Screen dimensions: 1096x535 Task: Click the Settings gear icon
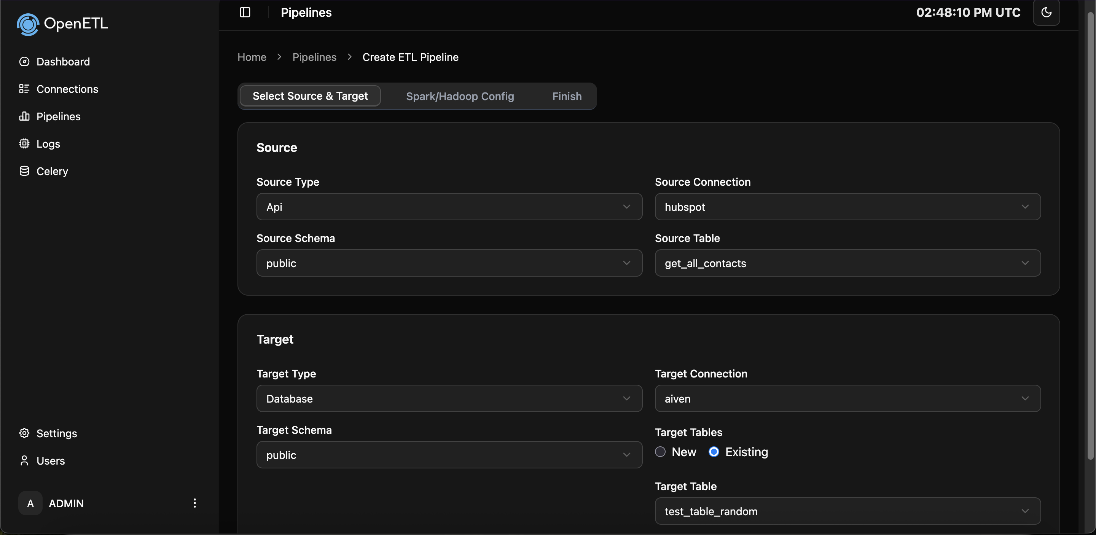24,433
